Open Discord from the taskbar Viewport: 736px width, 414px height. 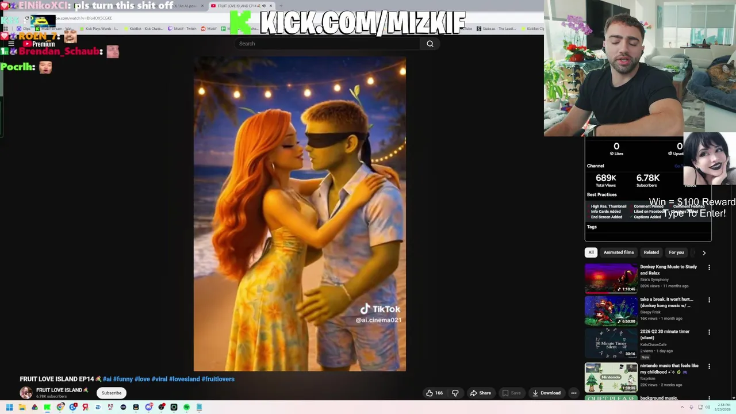point(148,407)
